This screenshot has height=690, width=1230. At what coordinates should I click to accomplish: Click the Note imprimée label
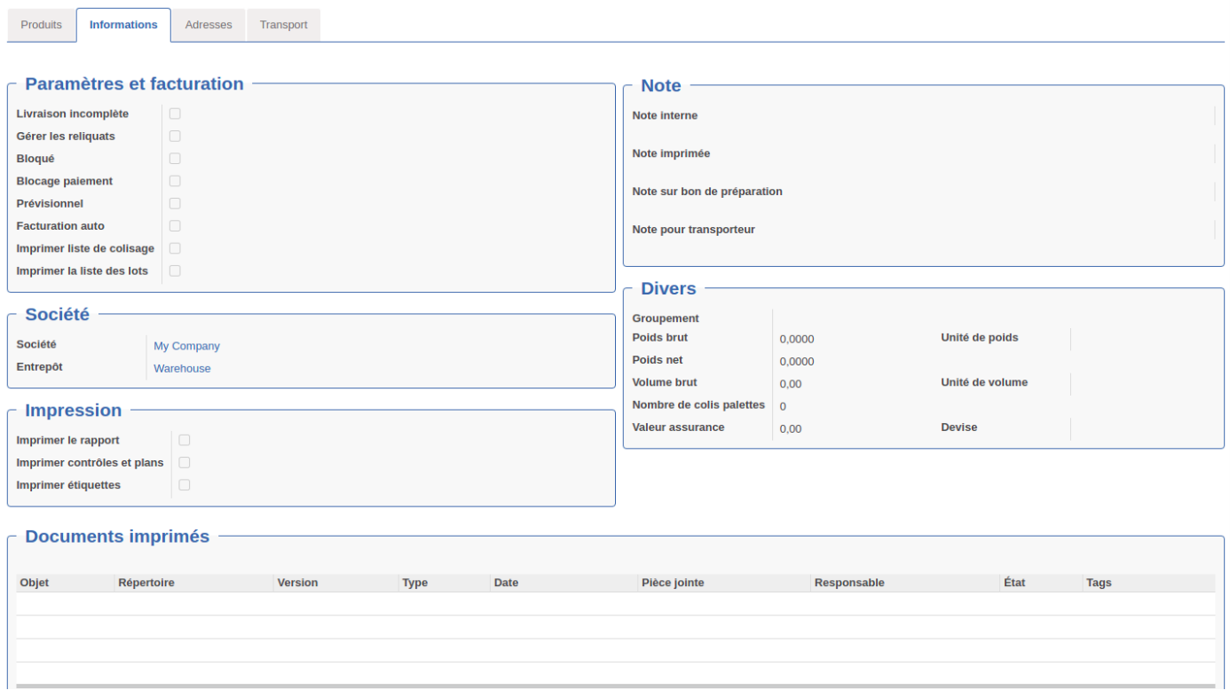[x=671, y=153]
